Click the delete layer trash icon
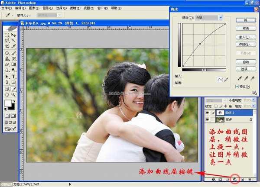260x187 pixels. click(250, 179)
